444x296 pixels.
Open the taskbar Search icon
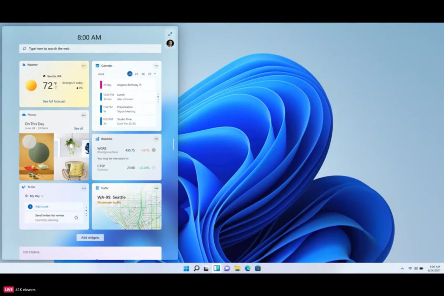(x=196, y=268)
